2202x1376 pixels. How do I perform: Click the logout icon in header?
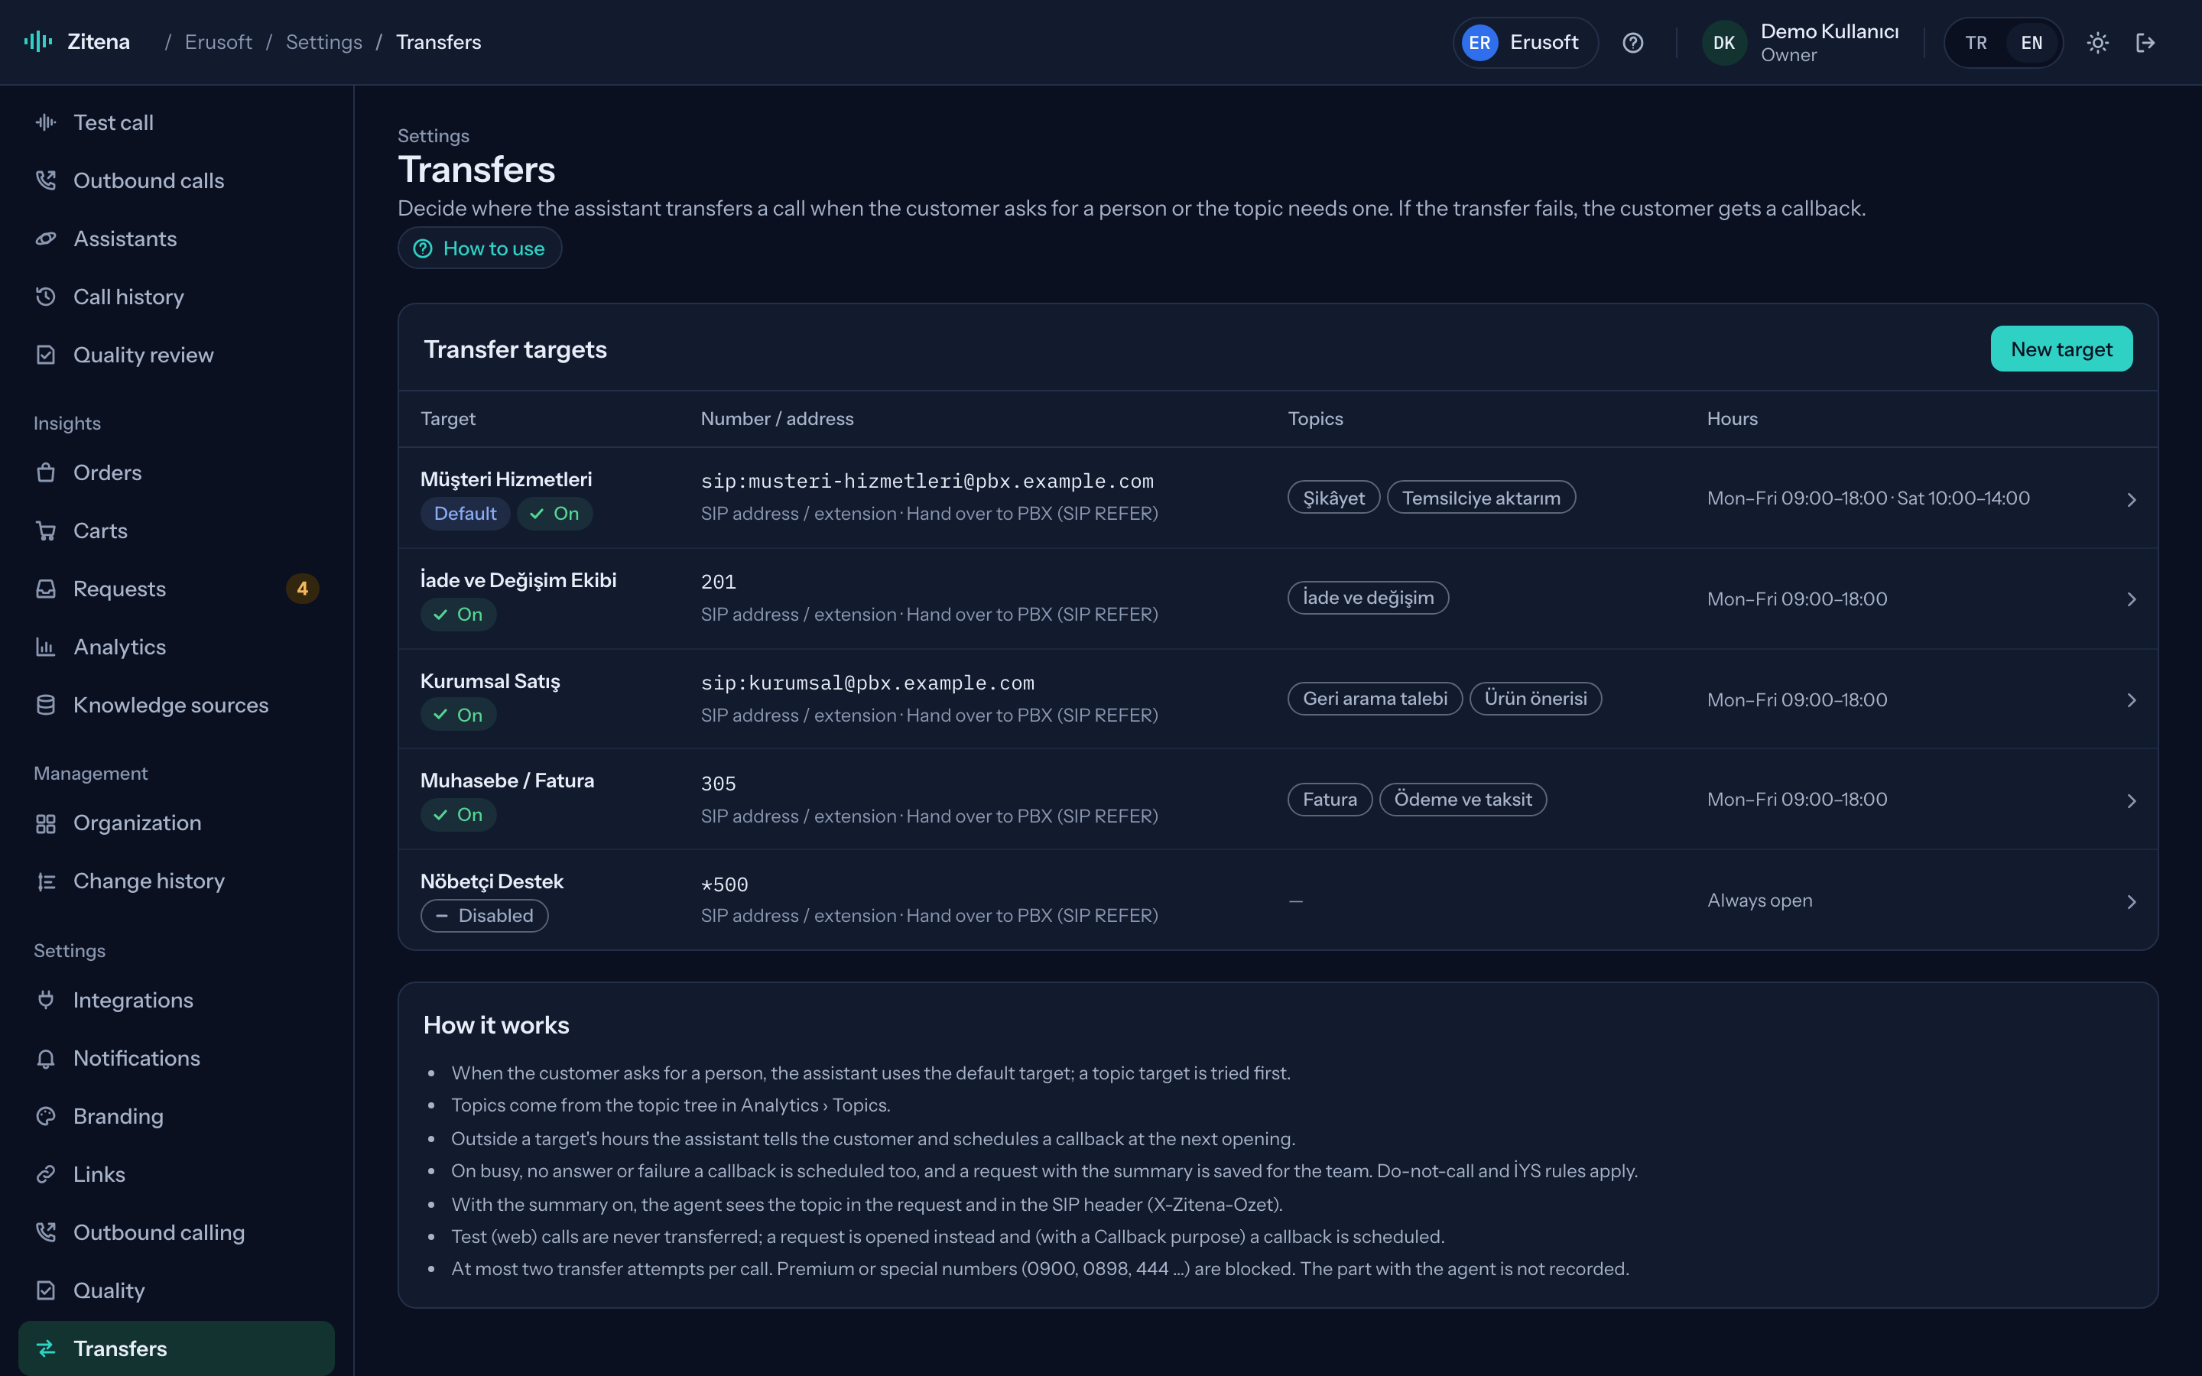2145,43
